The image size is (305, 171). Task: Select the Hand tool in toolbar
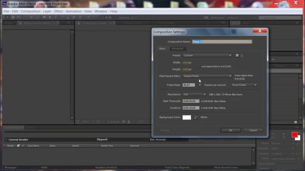pos(13,17)
